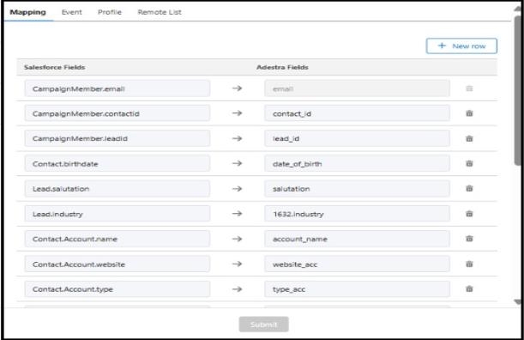Open the Event tab
Viewport: 524px width, 340px height.
tap(71, 12)
